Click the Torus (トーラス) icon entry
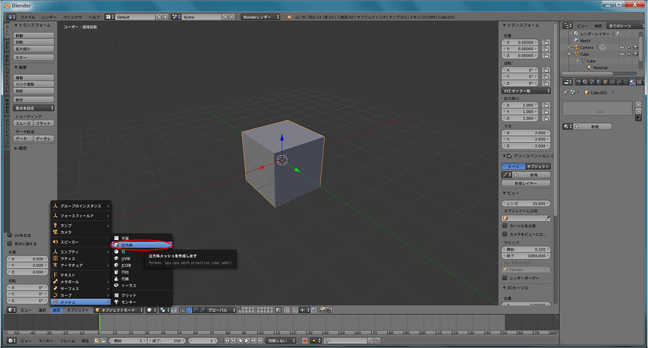The height and width of the screenshot is (348, 648). 116,285
